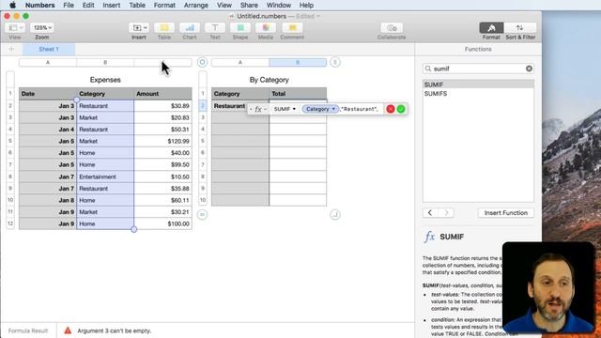Screen dimensions: 601x338
Task: Click the $30.89 amount cell
Action: 162,106
